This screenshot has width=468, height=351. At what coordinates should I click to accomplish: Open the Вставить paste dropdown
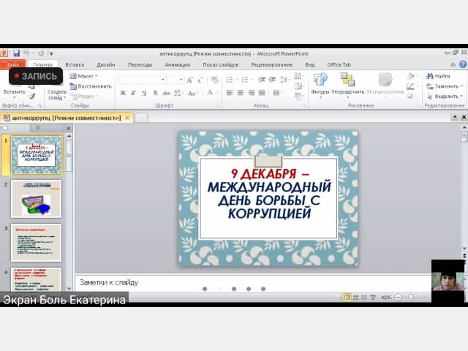pyautogui.click(x=14, y=94)
